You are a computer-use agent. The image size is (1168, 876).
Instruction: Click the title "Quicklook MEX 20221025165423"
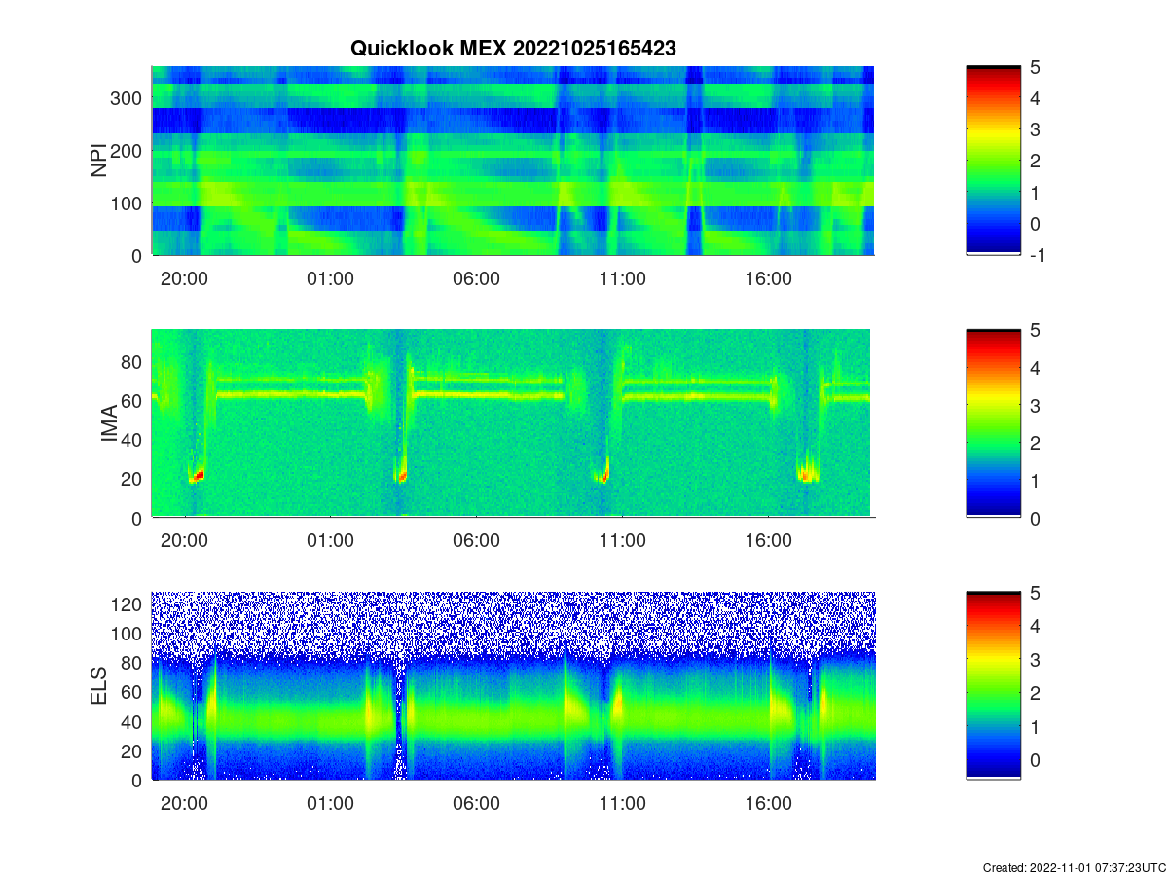pos(513,48)
